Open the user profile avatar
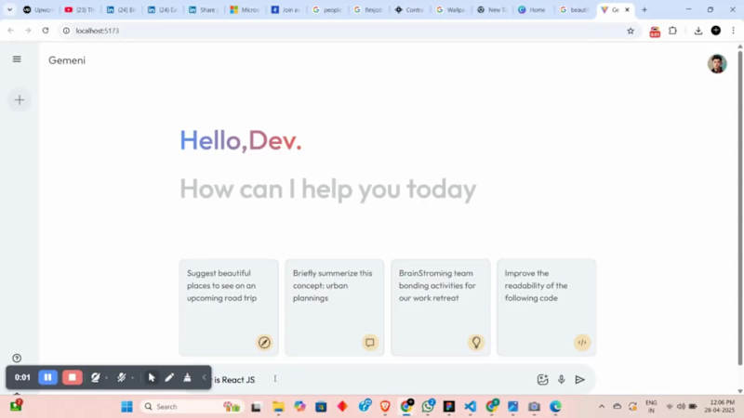The image size is (744, 418). (x=717, y=63)
